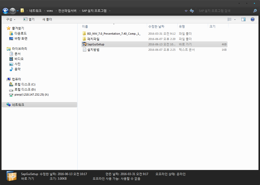Image resolution: width=260 pixels, height=185 pixels.
Task: Toggle the preview pane icon
Action: (243, 19)
